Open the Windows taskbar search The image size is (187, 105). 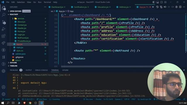8,103
